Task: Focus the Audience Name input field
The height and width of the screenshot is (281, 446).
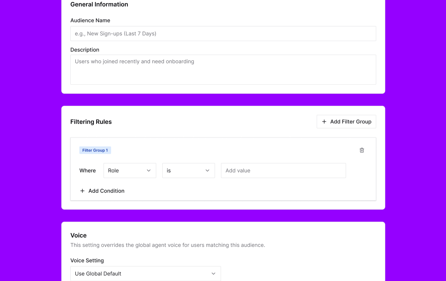Action: 223,34
